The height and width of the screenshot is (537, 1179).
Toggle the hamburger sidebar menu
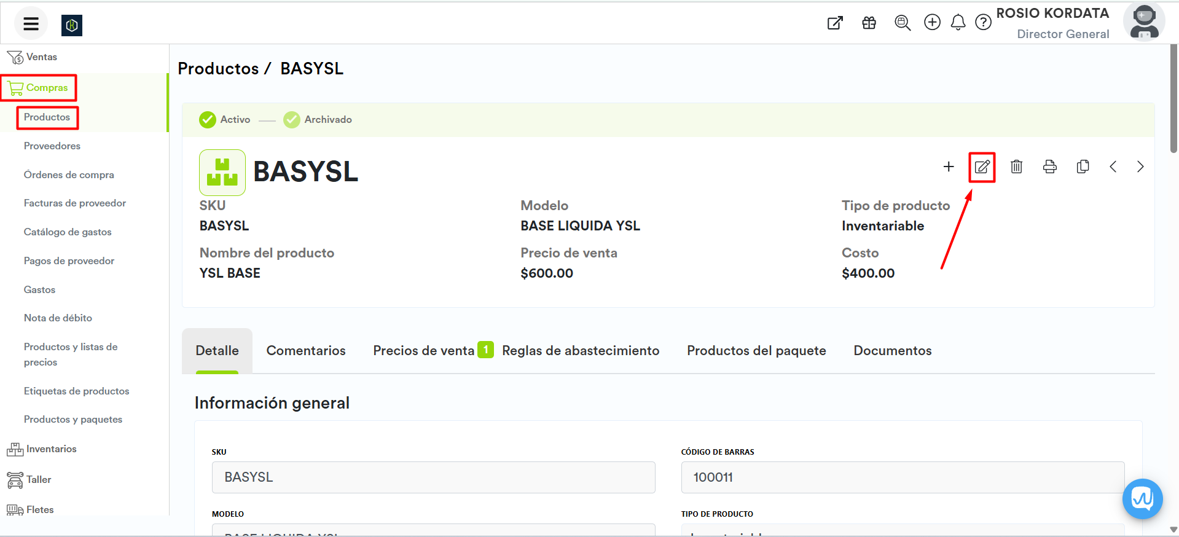point(31,24)
